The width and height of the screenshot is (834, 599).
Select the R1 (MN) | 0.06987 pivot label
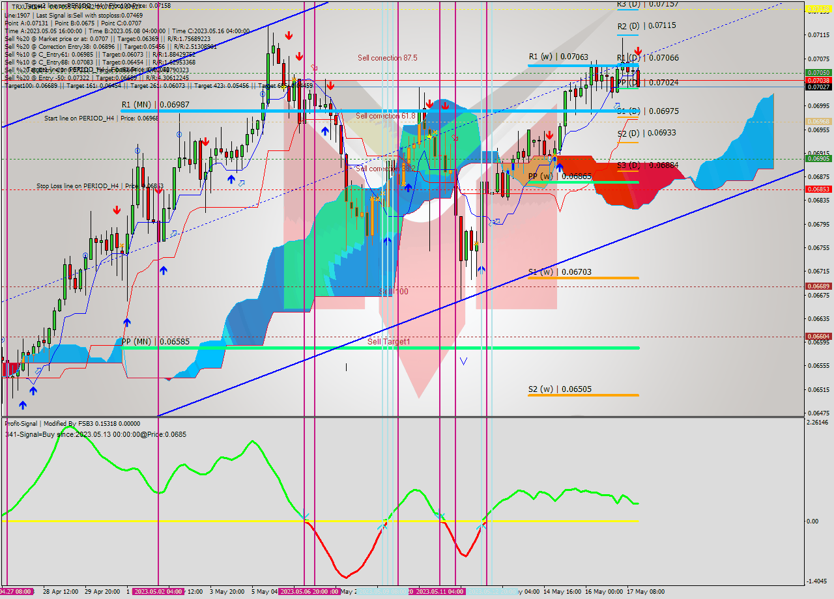pyautogui.click(x=156, y=104)
